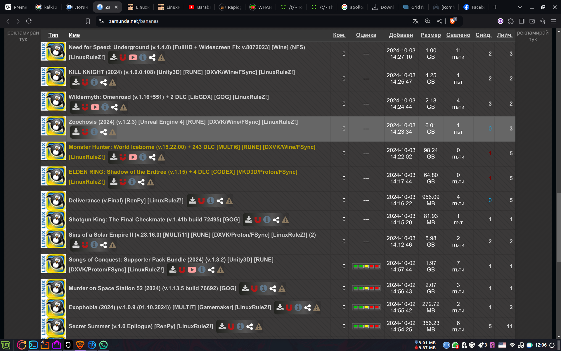Click the Linux category thumbnail for Deliverance

click(x=53, y=201)
